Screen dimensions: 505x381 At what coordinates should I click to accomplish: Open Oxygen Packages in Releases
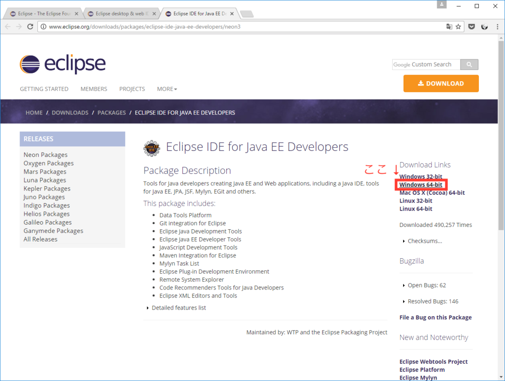pos(48,163)
